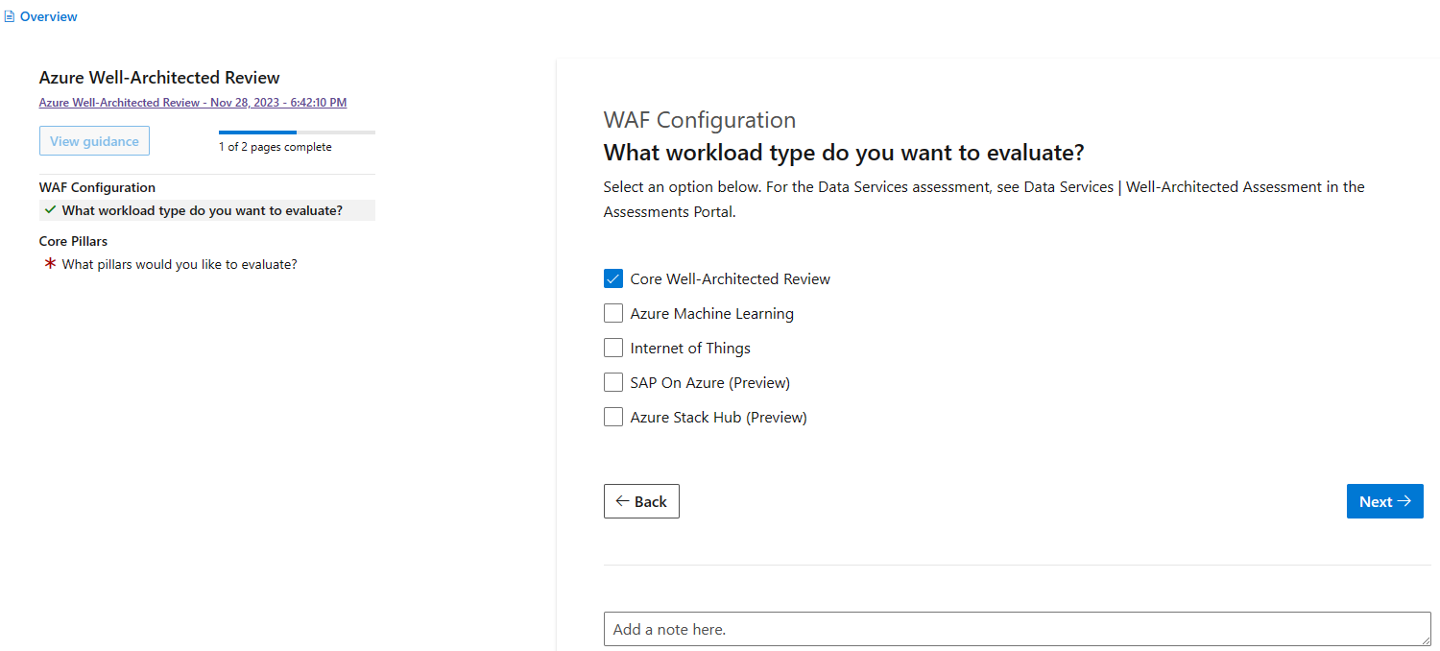Screen dimensions: 1440x651
Task: Click the WAF Configuration sidebar section heading
Action: (97, 187)
